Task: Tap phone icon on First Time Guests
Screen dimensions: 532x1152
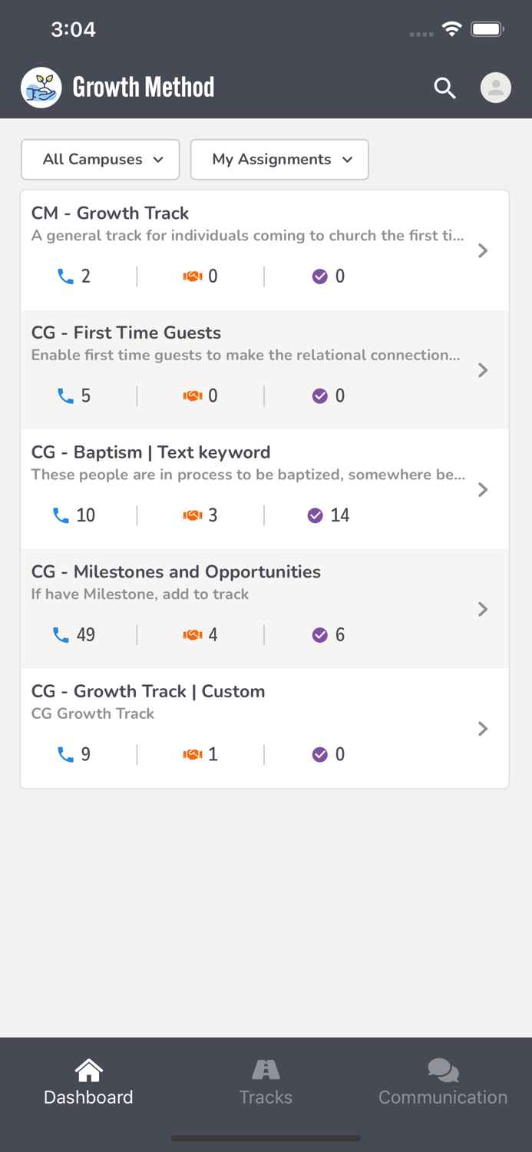Action: [65, 396]
